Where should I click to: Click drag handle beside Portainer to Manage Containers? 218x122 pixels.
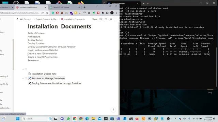point(26,78)
